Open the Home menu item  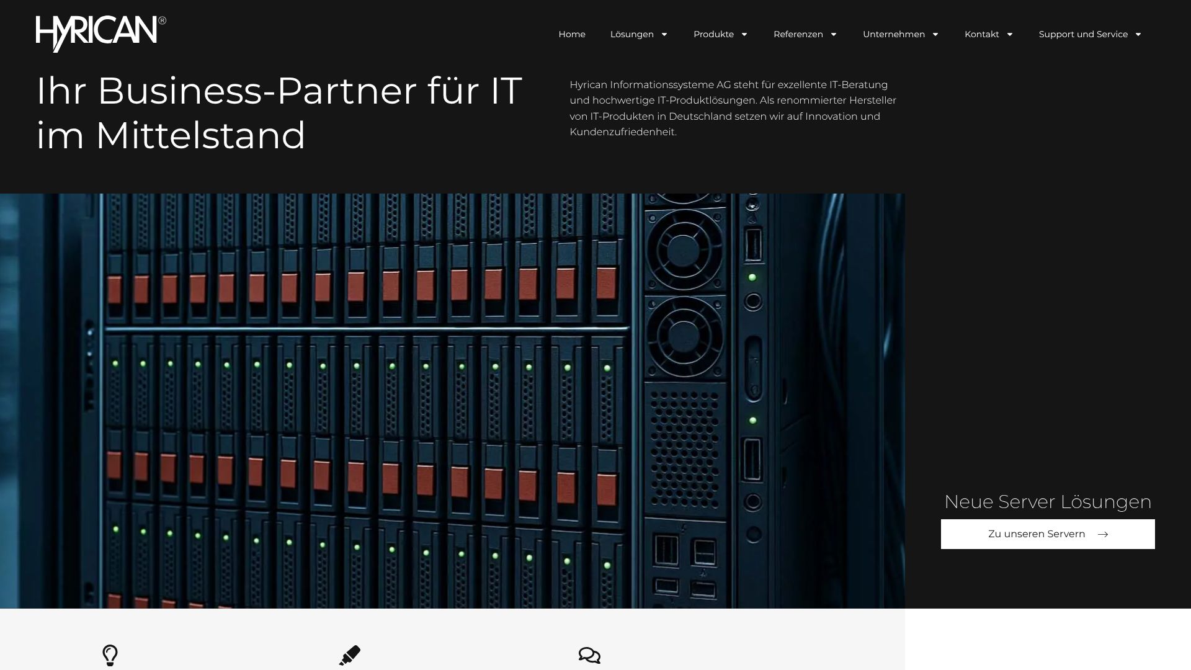(571, 34)
